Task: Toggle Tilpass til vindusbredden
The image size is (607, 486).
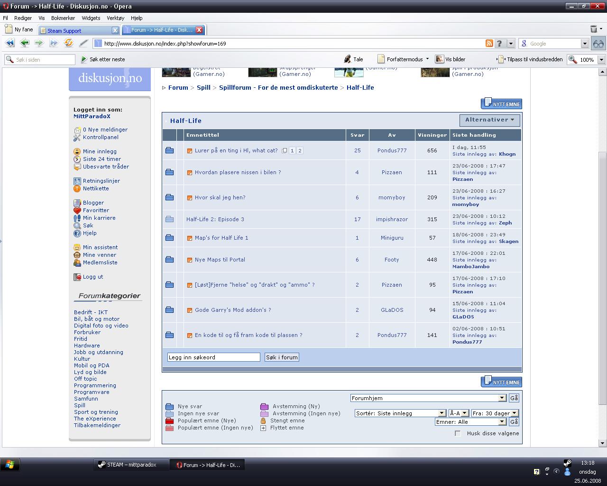Action: click(530, 59)
